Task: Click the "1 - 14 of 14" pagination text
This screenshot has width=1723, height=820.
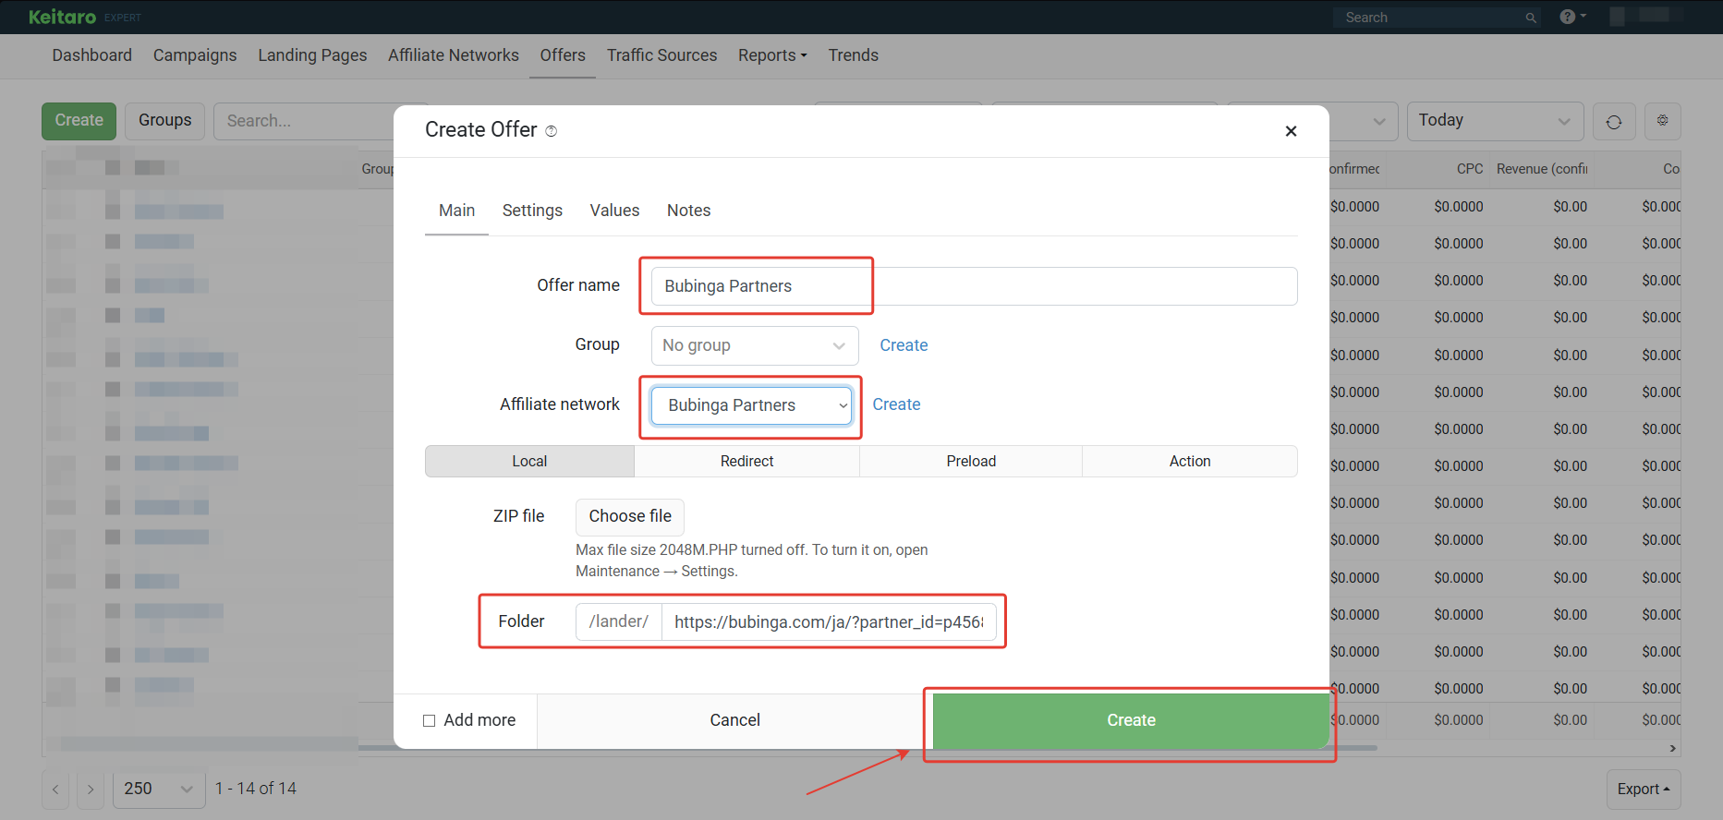Action: point(256,790)
